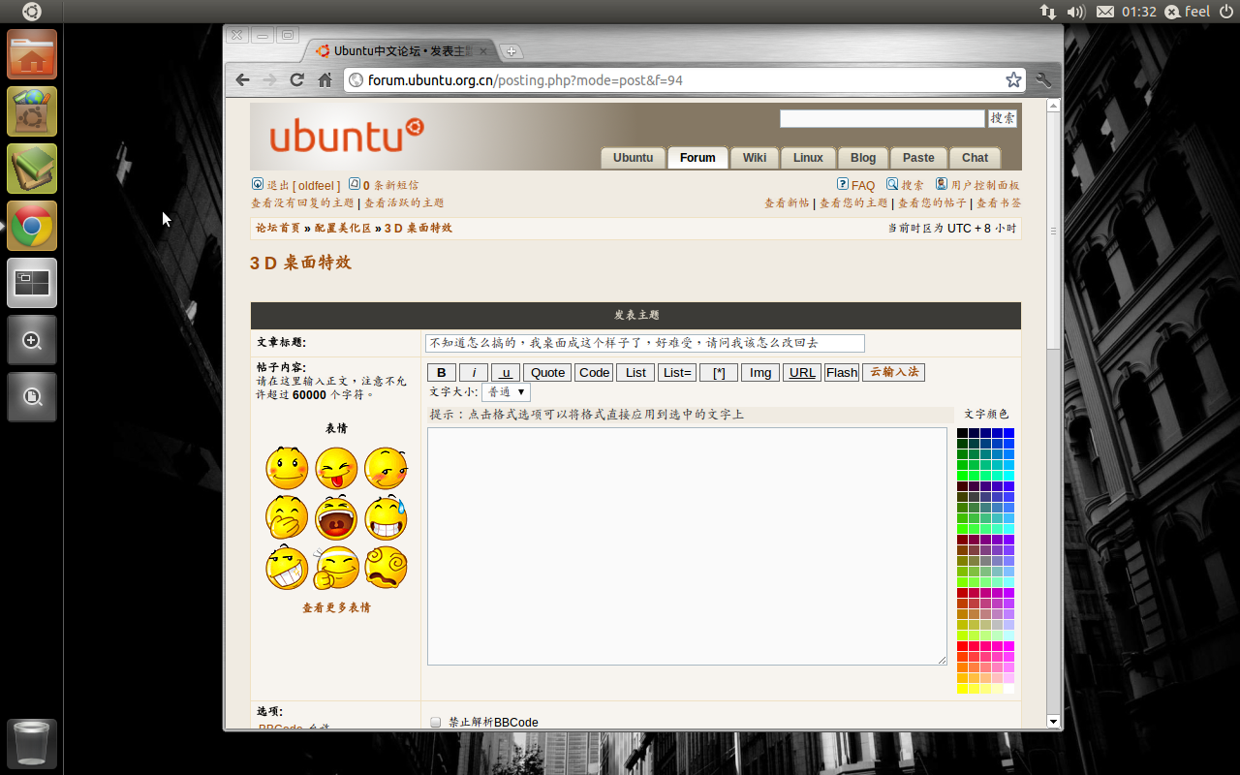The height and width of the screenshot is (775, 1240).
Task: Open 查看新帖 link
Action: (x=787, y=203)
